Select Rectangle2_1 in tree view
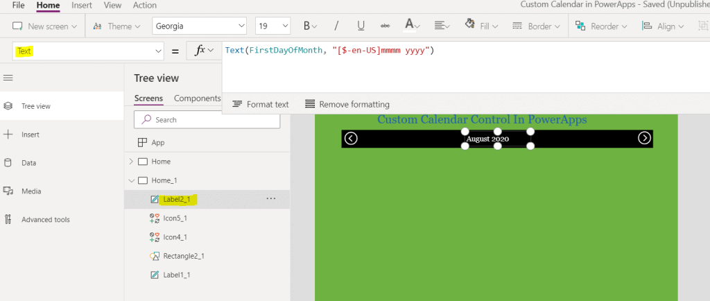Screen dimensions: 710x301 [184, 256]
